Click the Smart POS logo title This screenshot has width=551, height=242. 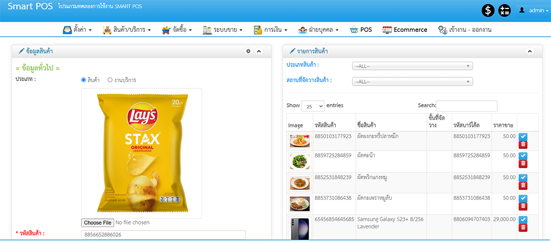[x=31, y=7]
